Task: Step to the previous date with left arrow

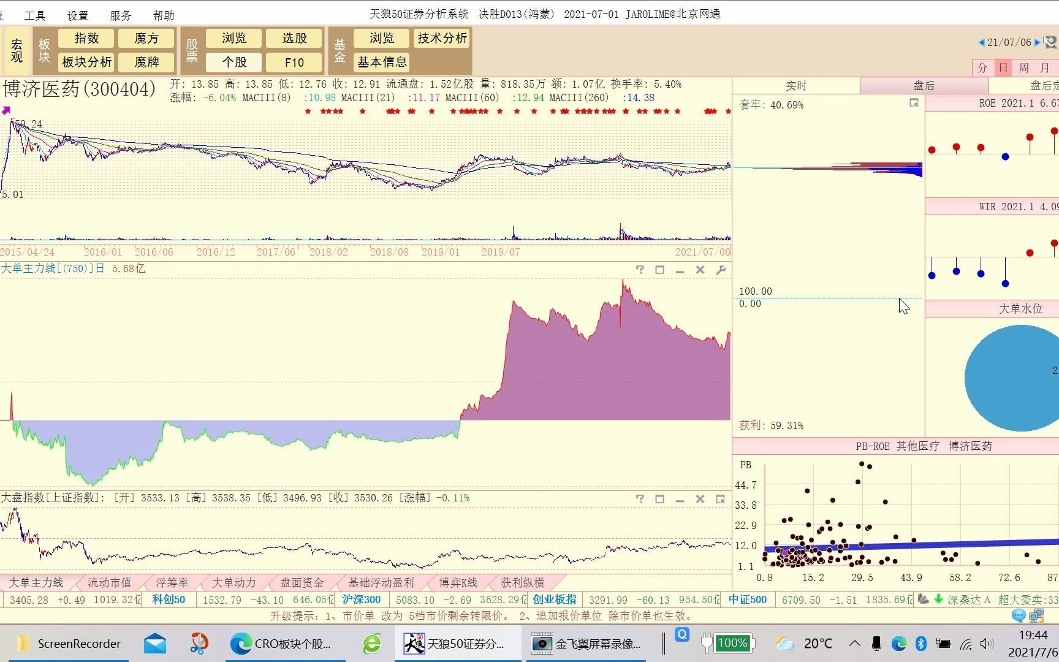Action: (981, 42)
